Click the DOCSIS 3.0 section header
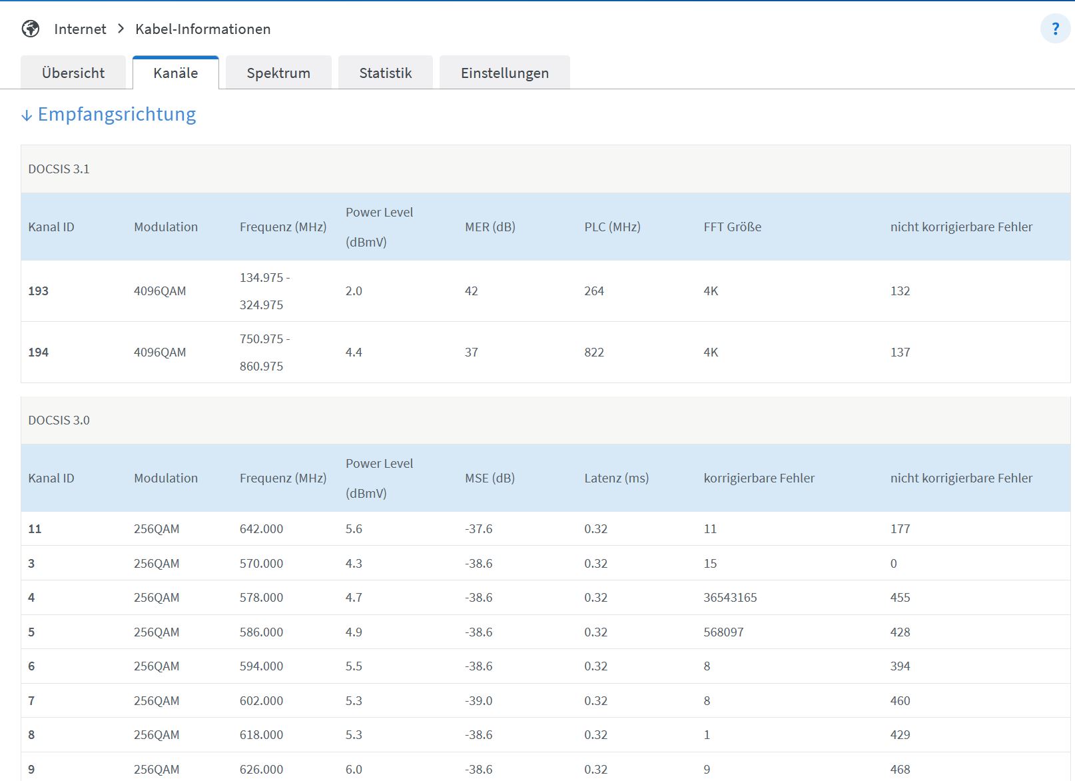 pos(59,420)
